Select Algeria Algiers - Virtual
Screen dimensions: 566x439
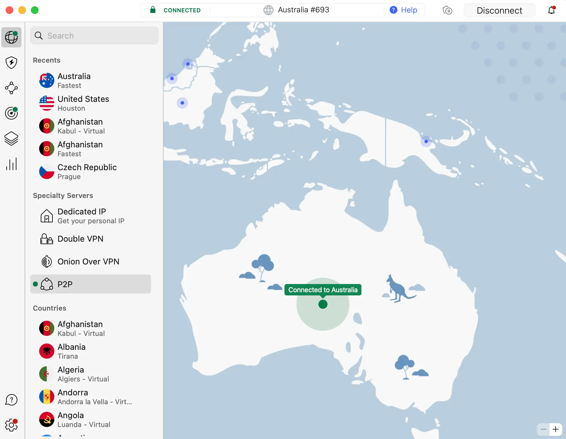(x=91, y=374)
